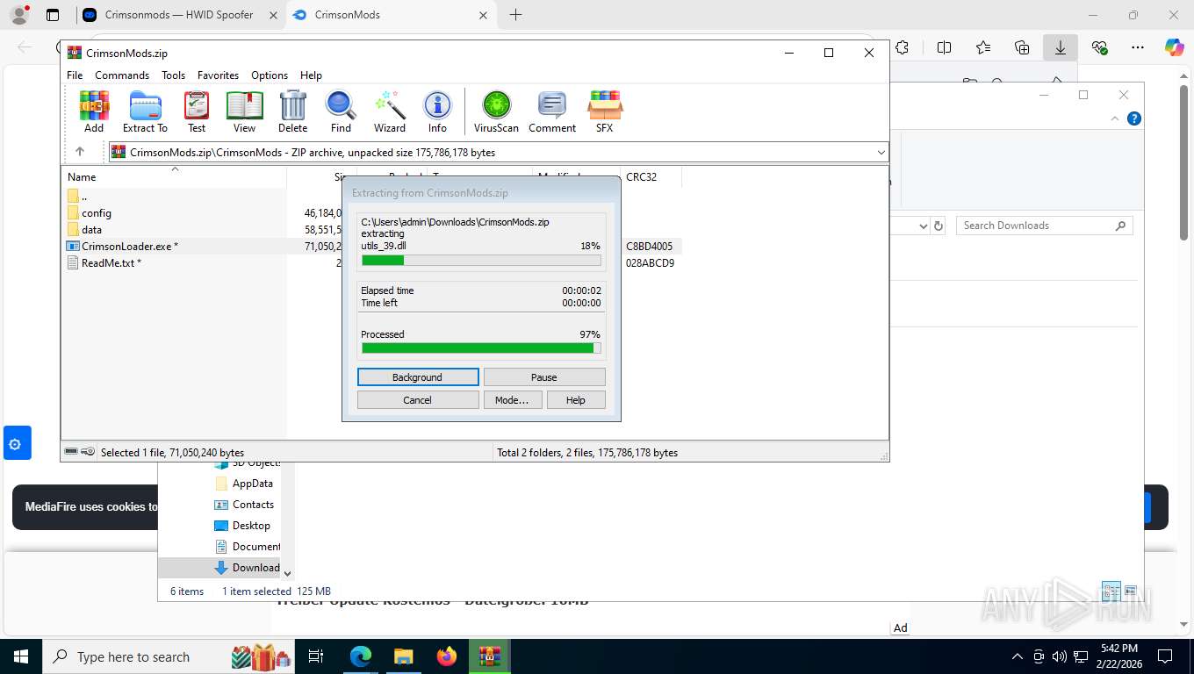
Task: Open AppData in Explorer navigation pane
Action: coord(252,484)
